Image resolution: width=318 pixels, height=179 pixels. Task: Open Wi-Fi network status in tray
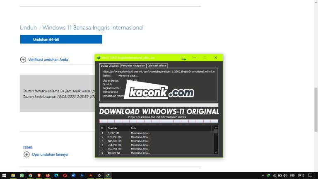(x=274, y=175)
